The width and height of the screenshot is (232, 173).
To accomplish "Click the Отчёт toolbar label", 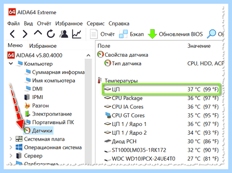I will pos(107,34).
